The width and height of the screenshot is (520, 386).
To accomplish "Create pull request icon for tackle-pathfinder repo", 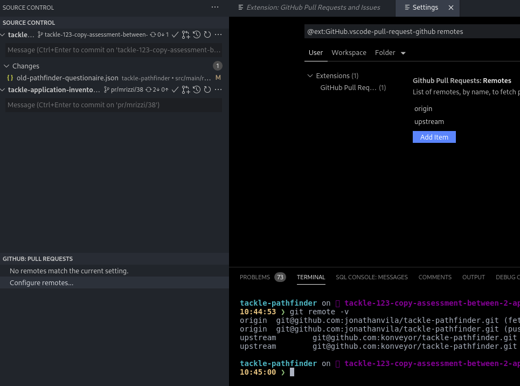I will [x=186, y=35].
